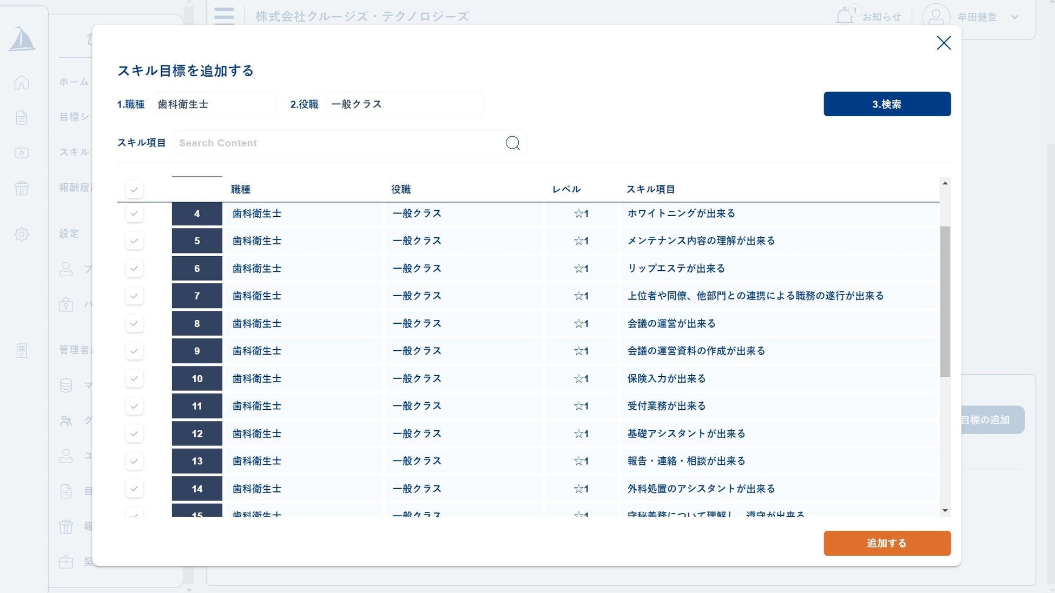The width and height of the screenshot is (1055, 593).
Task: Click the home icon in left sidebar
Action: point(22,82)
